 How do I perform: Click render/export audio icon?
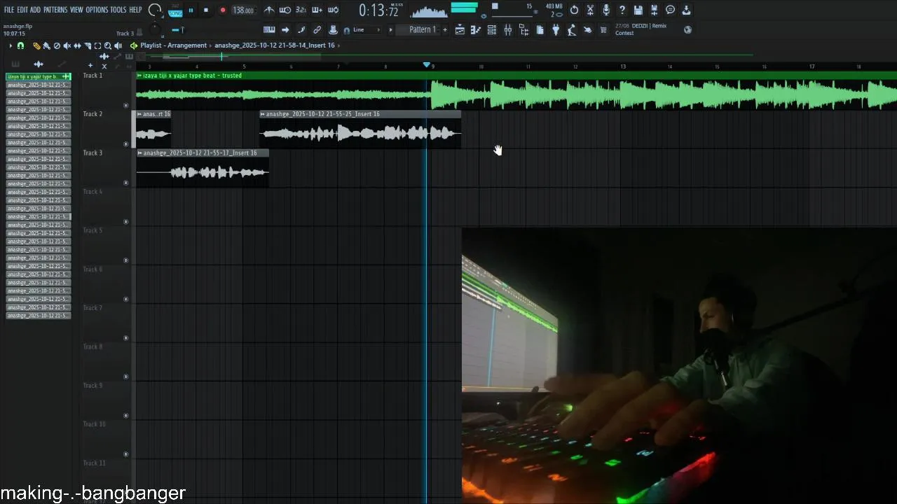pos(655,10)
